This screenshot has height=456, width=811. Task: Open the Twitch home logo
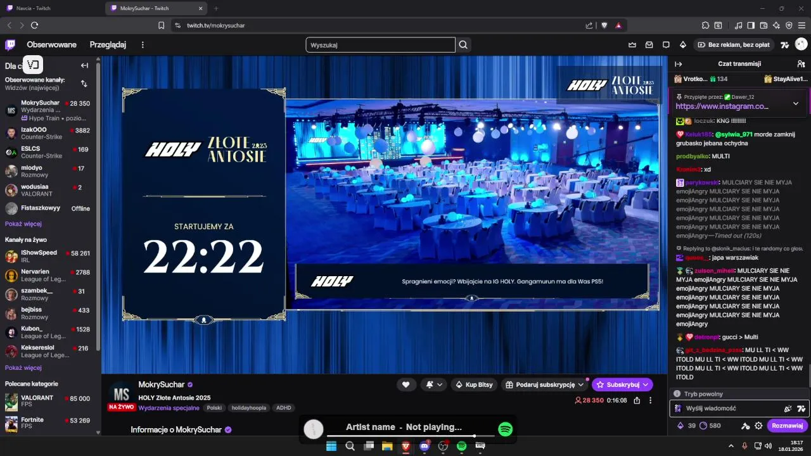click(10, 44)
